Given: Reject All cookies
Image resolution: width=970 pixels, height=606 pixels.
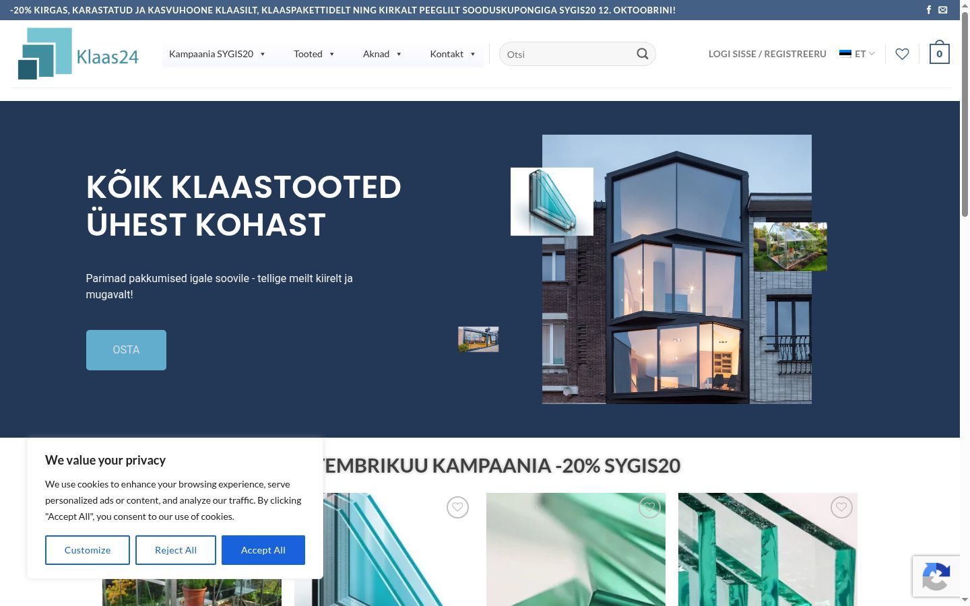Looking at the screenshot, I should click(176, 550).
